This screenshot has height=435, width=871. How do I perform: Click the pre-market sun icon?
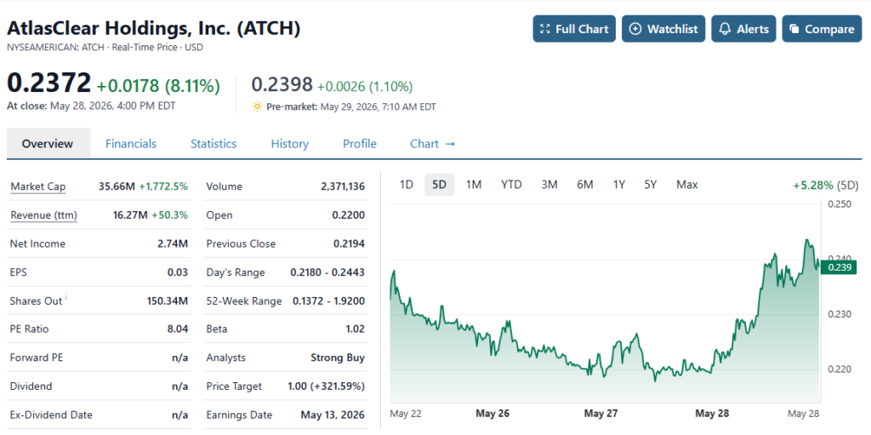(x=257, y=106)
